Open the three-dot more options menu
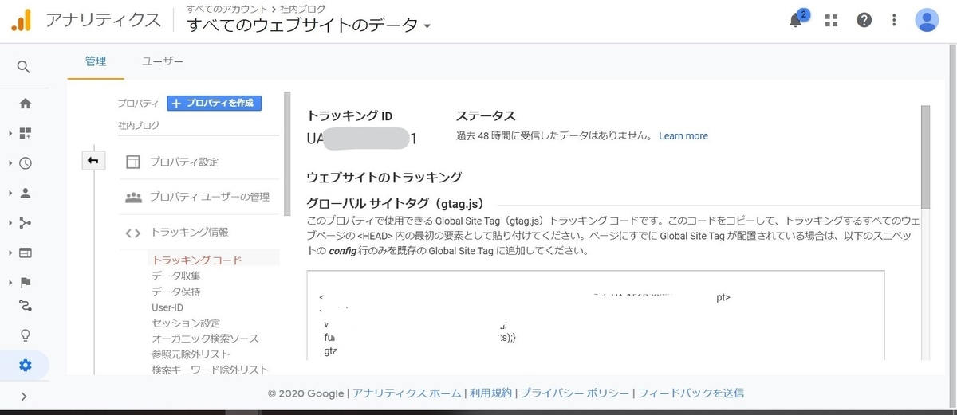 click(x=894, y=21)
